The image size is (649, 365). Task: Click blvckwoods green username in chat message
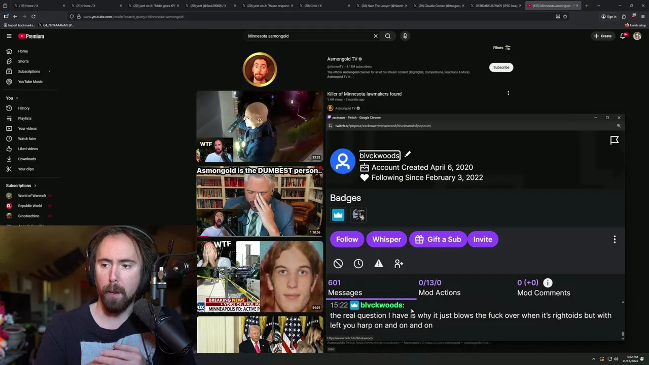382,305
